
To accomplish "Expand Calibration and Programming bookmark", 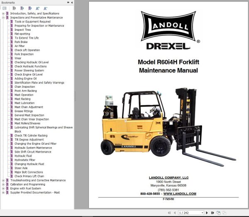I will coord(3,185).
